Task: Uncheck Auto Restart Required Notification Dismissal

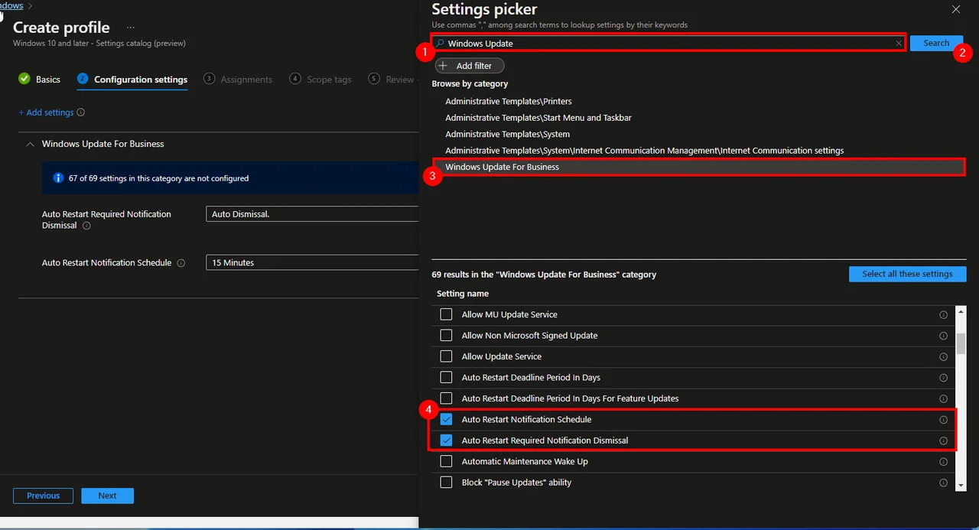Action: [x=446, y=441]
